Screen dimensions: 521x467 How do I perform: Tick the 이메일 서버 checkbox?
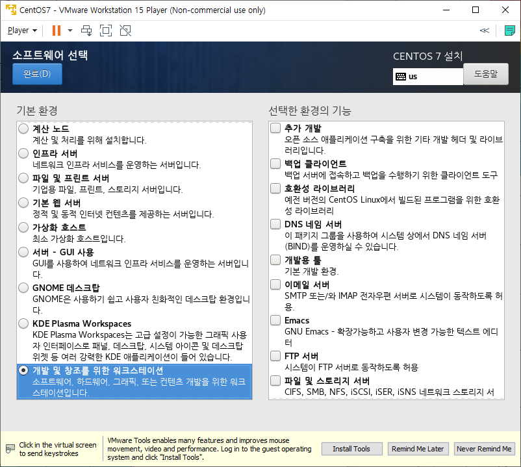point(275,284)
